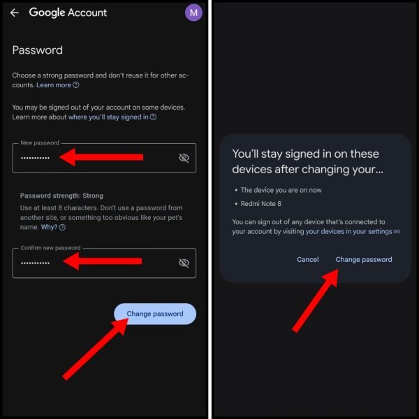The image size is (419, 419).
Task: Click the New password input field
Action: tap(104, 158)
